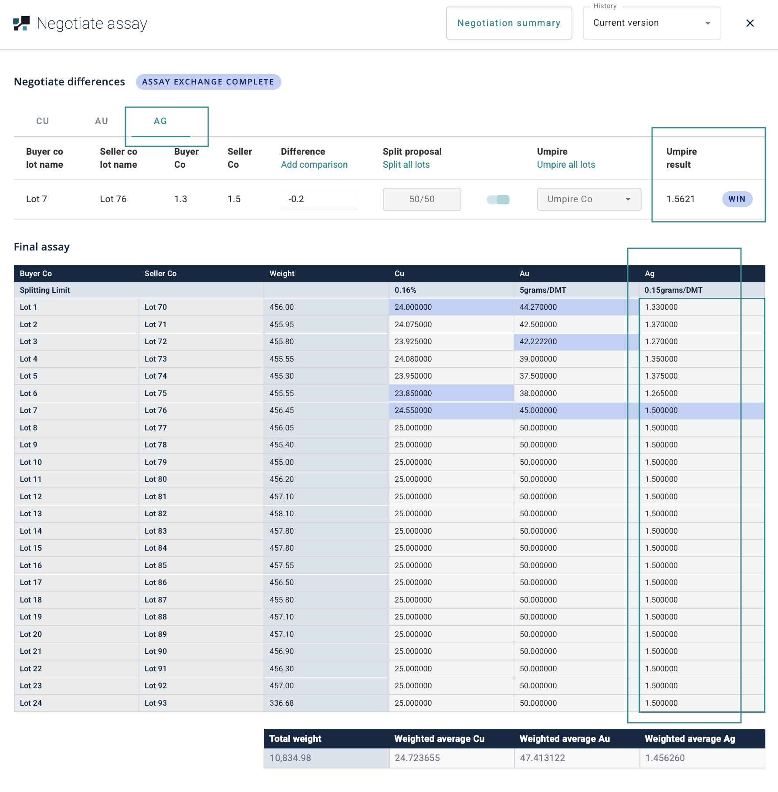Click the Weighted average Ag value 1.456260
Image resolution: width=778 pixels, height=792 pixels.
pyautogui.click(x=665, y=758)
